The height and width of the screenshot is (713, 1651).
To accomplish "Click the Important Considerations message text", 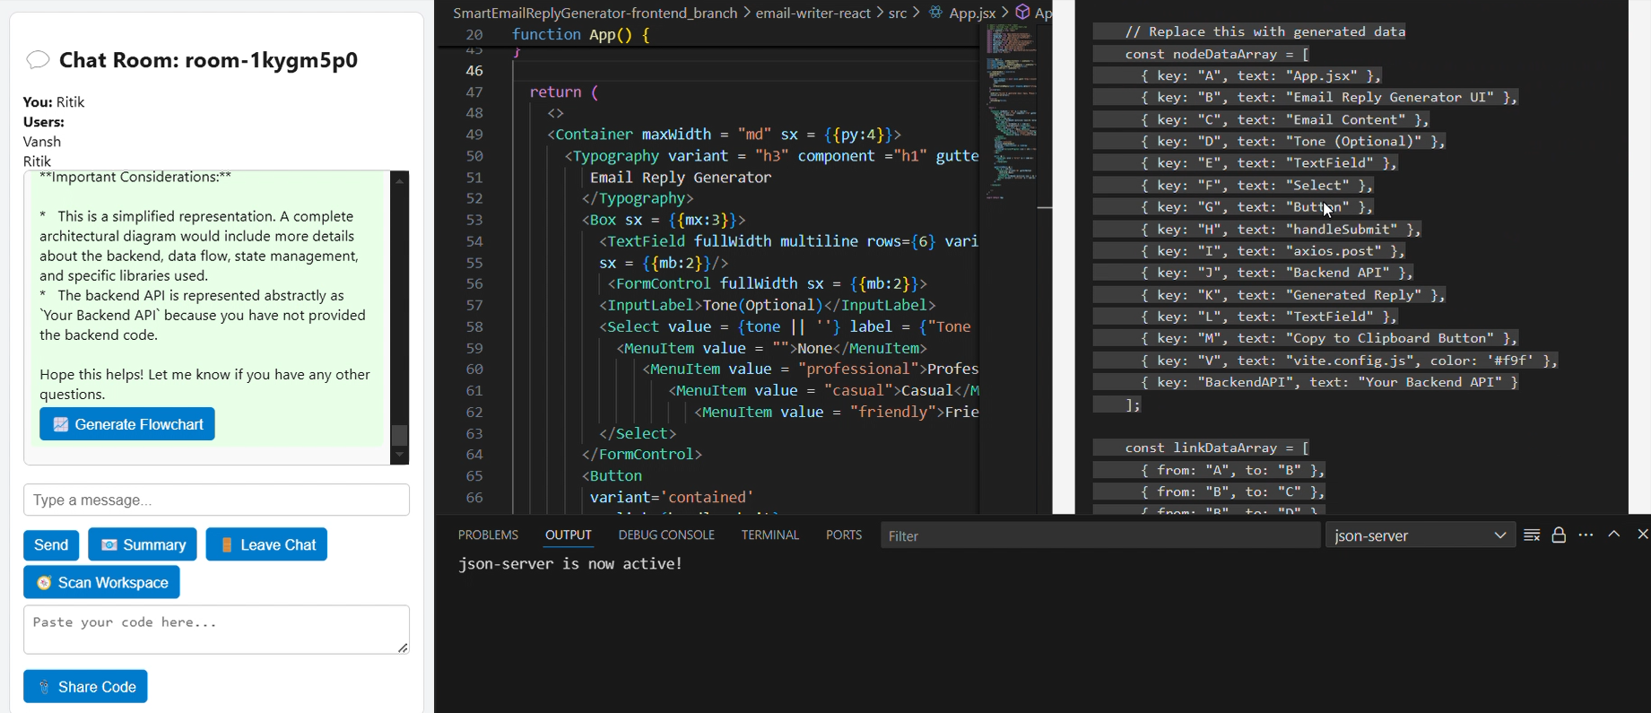I will (135, 178).
